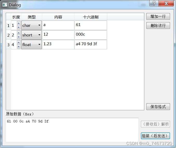Click the Dialog window icon in title bar
Image resolution: width=176 pixels, height=148 pixels.
5,5
